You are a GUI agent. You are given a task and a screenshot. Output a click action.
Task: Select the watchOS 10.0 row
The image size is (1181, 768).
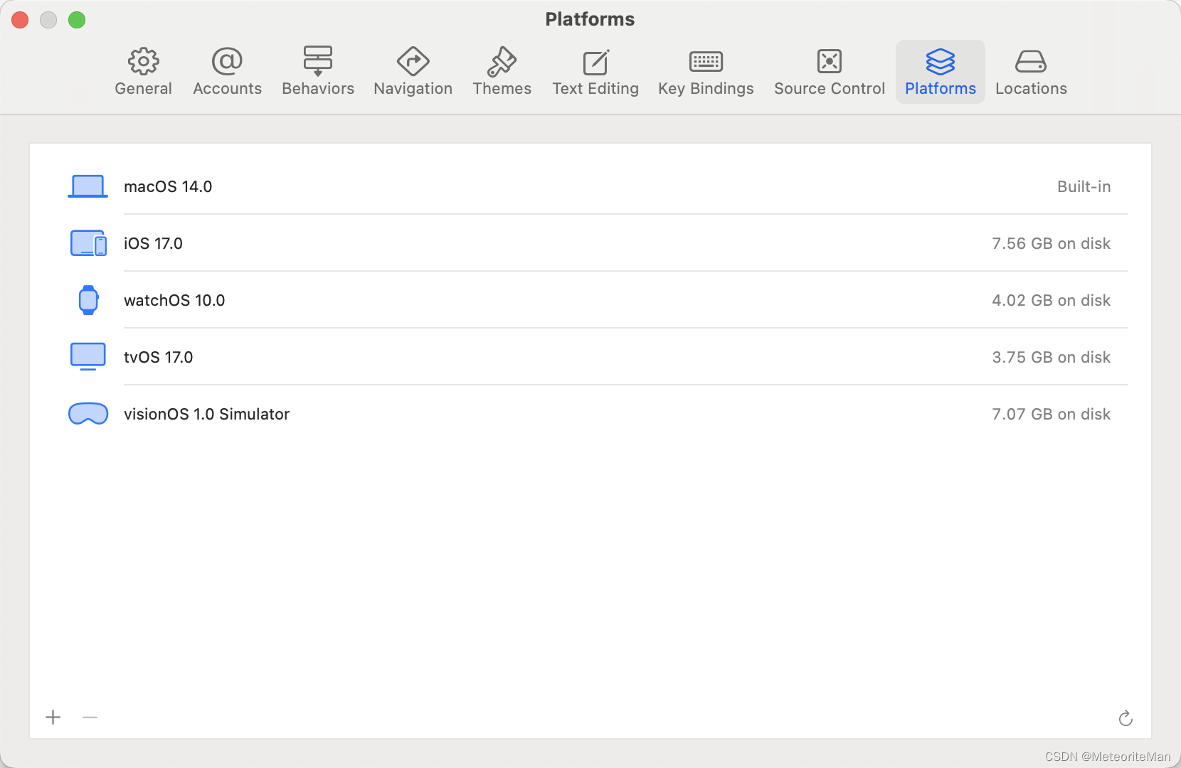tap(590, 300)
